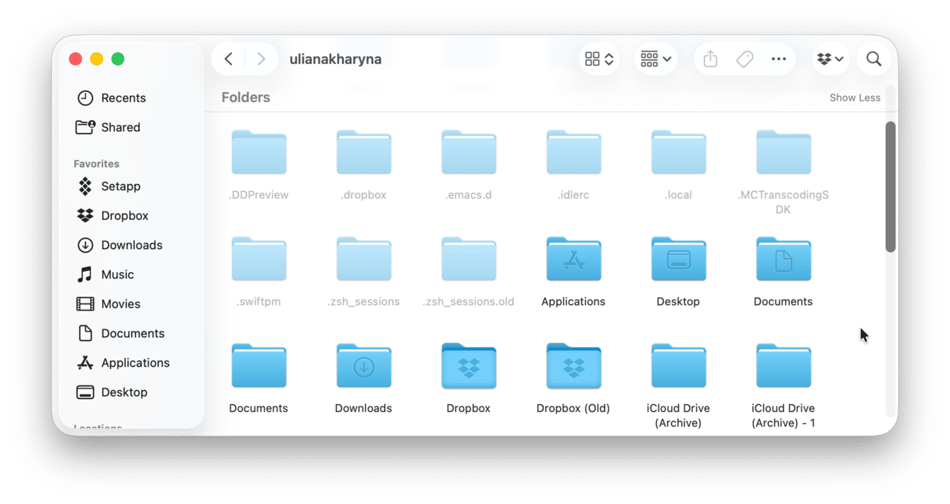Select the hidden .zsh_sessions folder
950x504 pixels.
[x=363, y=260]
